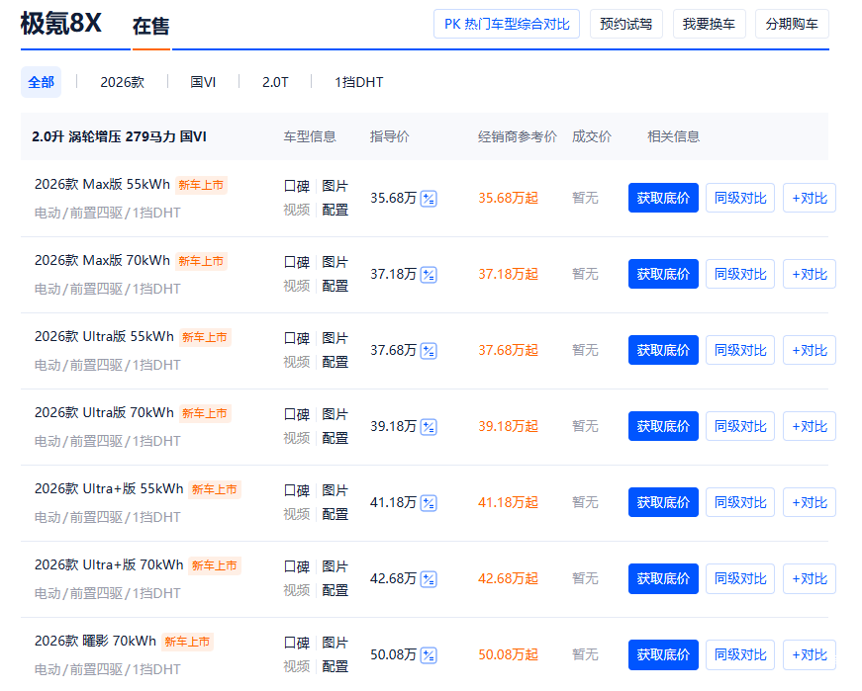Click the 我要换车 button
The width and height of the screenshot is (862, 691).
(x=710, y=24)
